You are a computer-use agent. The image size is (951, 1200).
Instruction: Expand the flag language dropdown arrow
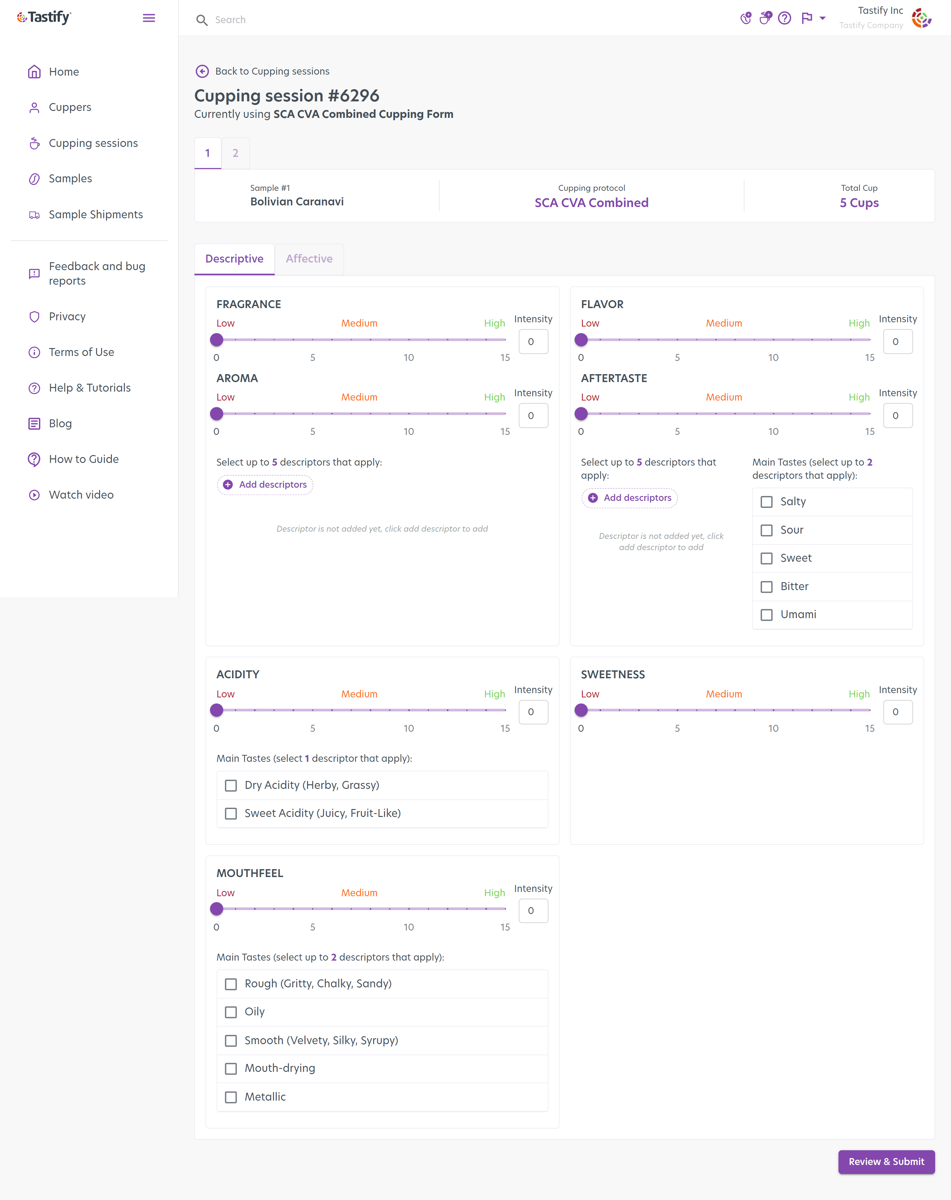(x=823, y=18)
